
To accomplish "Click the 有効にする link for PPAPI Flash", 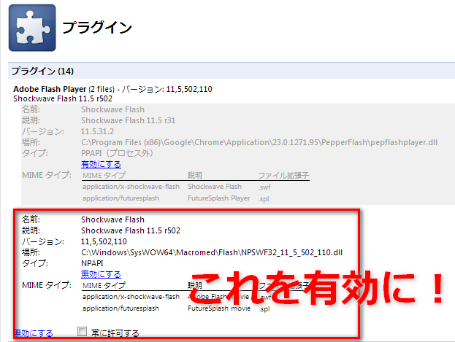I will [x=101, y=164].
